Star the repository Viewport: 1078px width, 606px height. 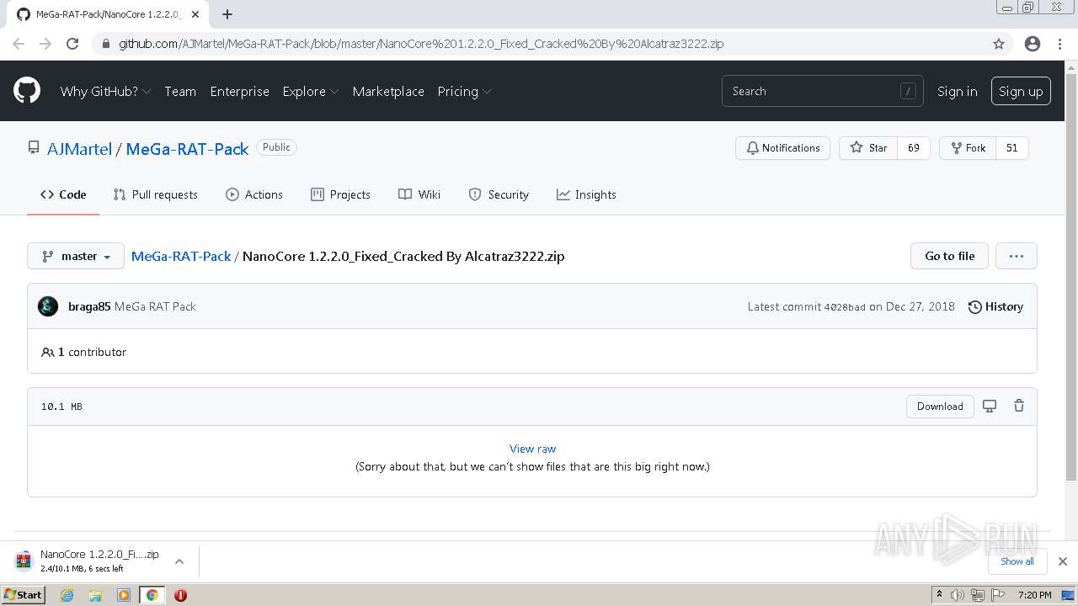coord(868,148)
